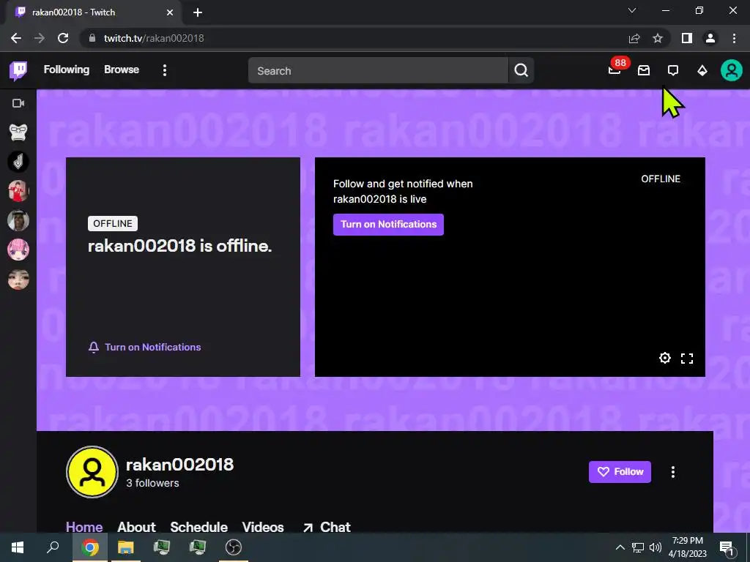
Task: Open the Browse page
Action: 122,70
